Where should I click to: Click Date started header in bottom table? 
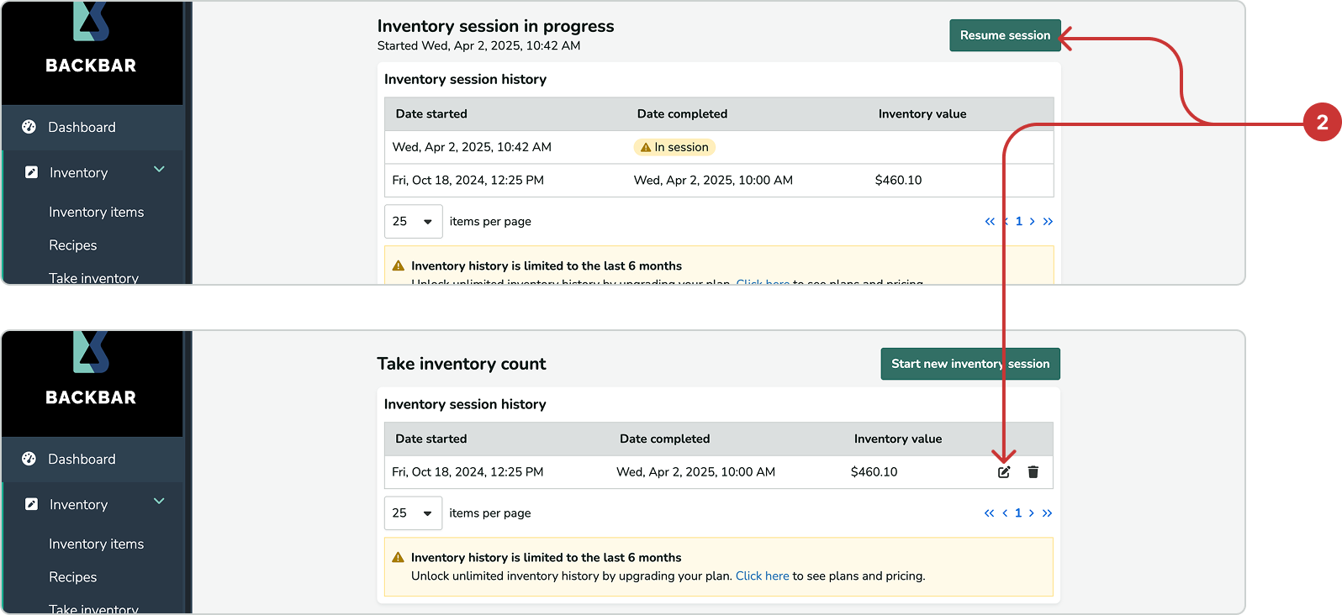coord(431,439)
